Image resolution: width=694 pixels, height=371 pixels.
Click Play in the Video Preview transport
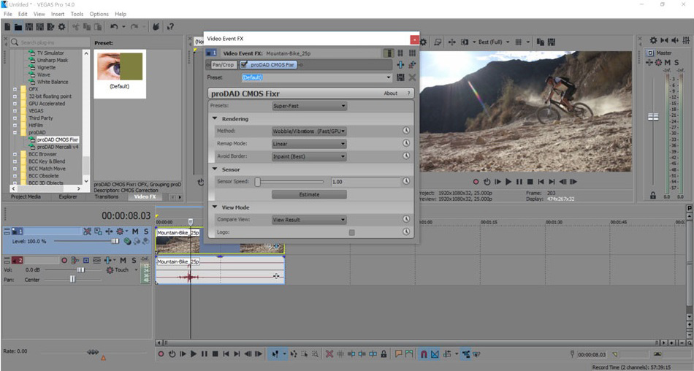pos(508,182)
